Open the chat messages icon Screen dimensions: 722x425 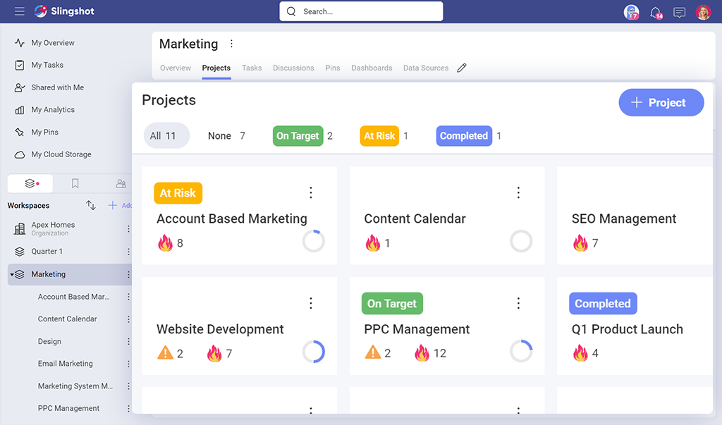(679, 12)
